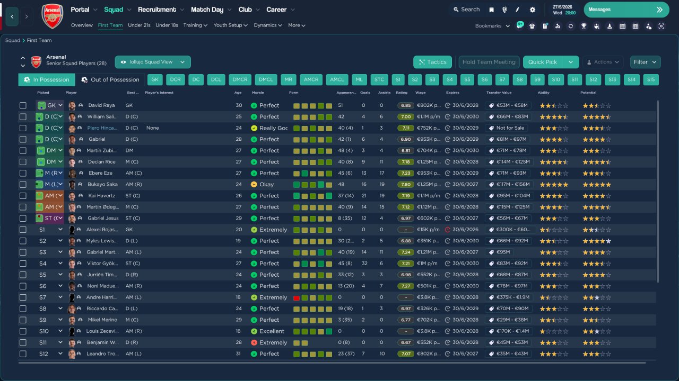Open the Filter dropdown
The width and height of the screenshot is (679, 381).
tap(645, 62)
